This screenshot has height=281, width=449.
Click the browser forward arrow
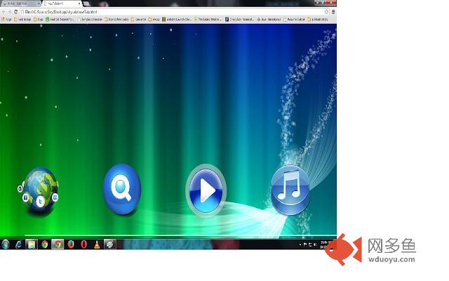tap(9, 12)
